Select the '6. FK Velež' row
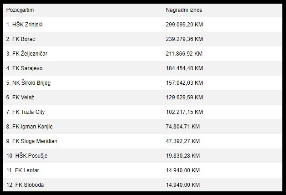Image resolution: width=286 pixels, height=195 pixels. point(143,97)
